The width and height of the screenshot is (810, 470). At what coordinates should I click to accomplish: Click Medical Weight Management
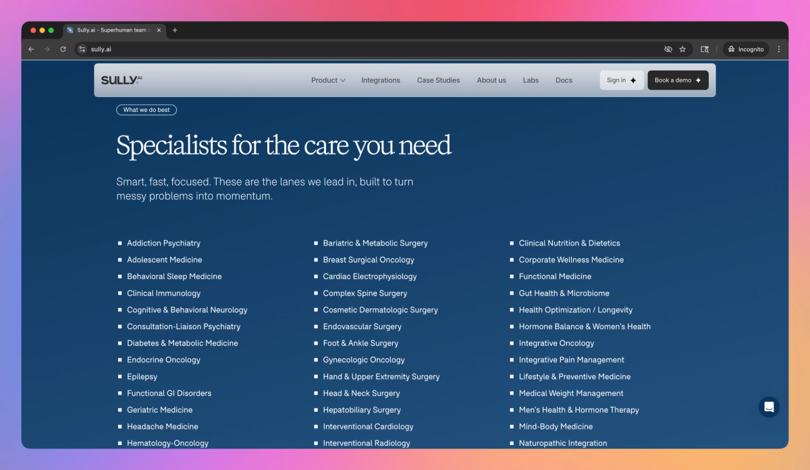(x=571, y=394)
